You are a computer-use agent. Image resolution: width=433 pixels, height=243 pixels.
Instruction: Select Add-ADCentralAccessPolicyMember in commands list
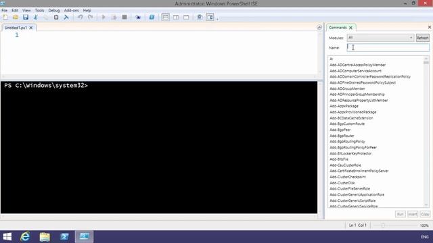pyautogui.click(x=358, y=65)
